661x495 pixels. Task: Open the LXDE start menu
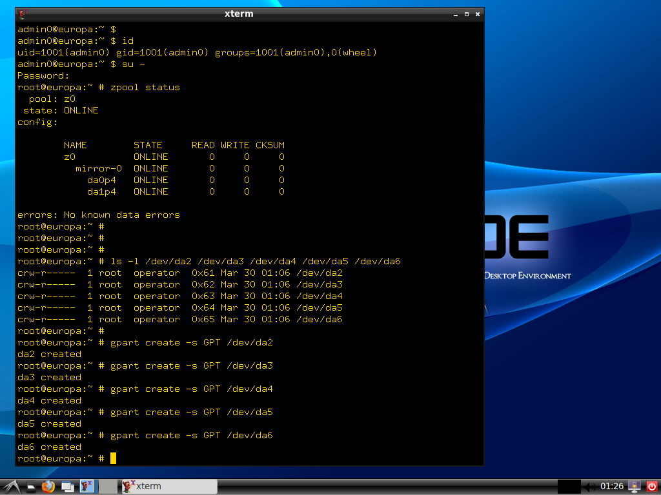pyautogui.click(x=10, y=486)
